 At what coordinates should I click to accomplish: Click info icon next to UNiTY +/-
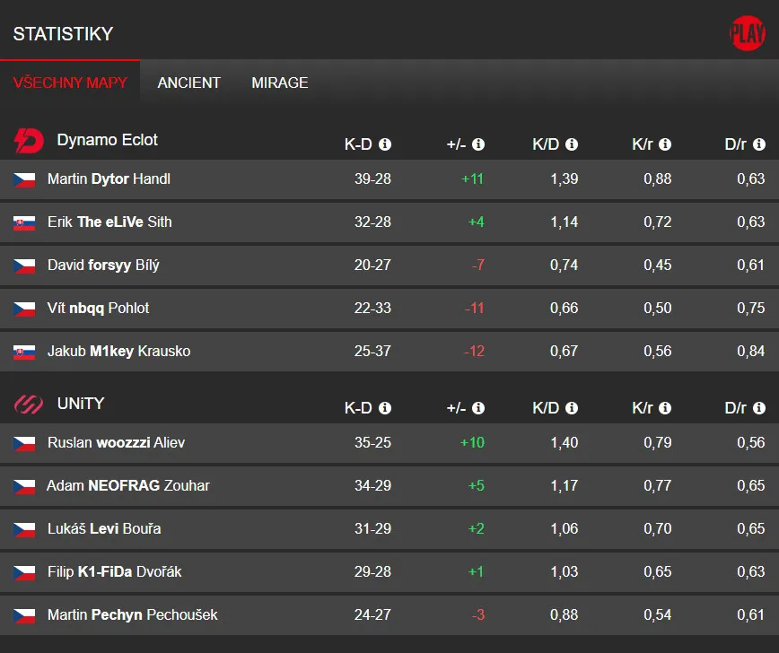(x=478, y=408)
